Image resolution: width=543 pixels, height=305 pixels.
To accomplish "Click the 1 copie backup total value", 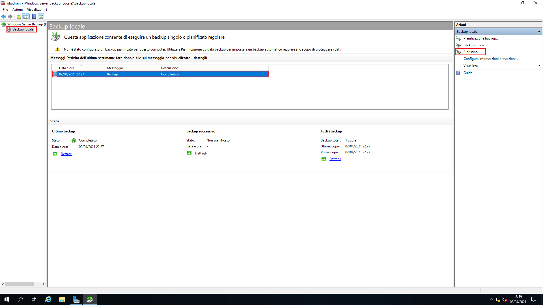I will coord(351,140).
